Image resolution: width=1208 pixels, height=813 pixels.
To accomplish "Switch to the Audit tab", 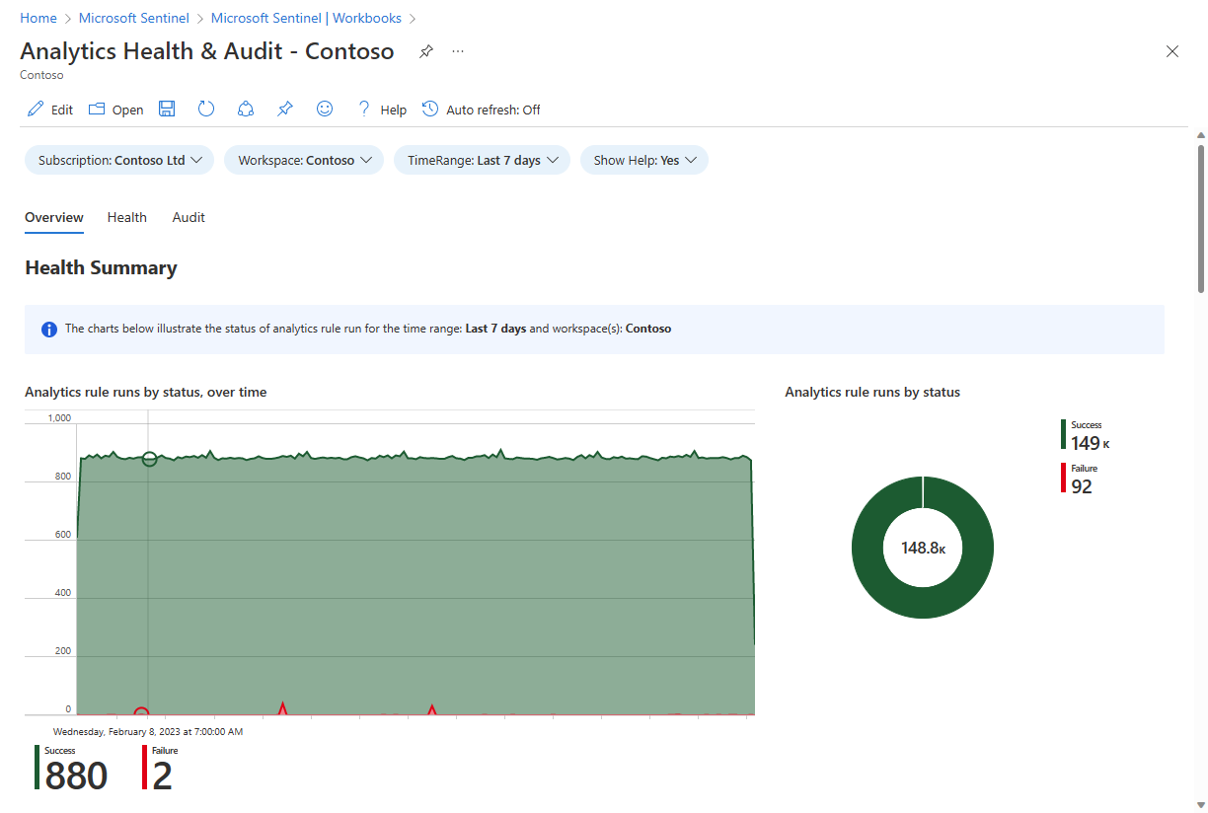I will coord(189,217).
